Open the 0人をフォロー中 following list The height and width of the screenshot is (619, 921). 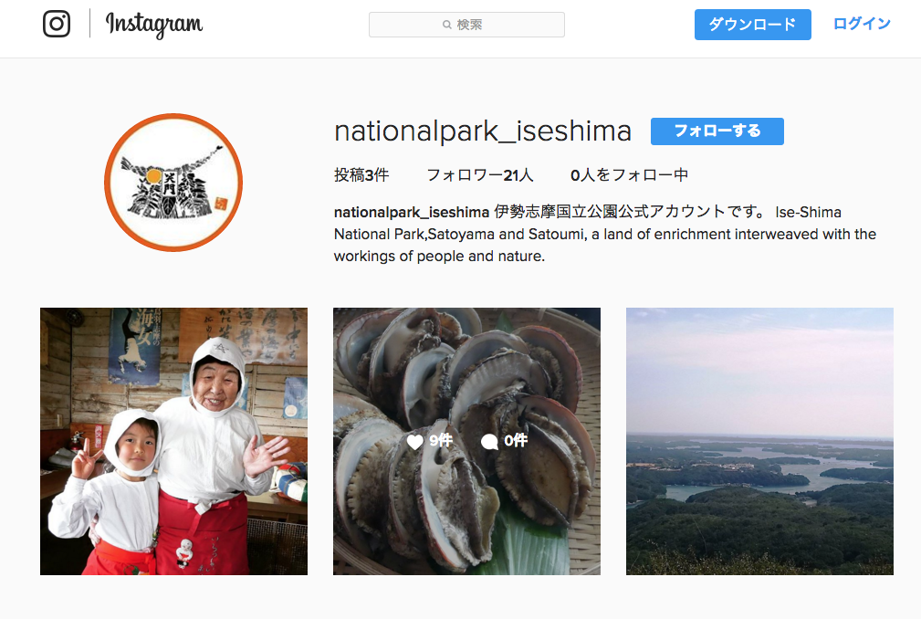629,175
